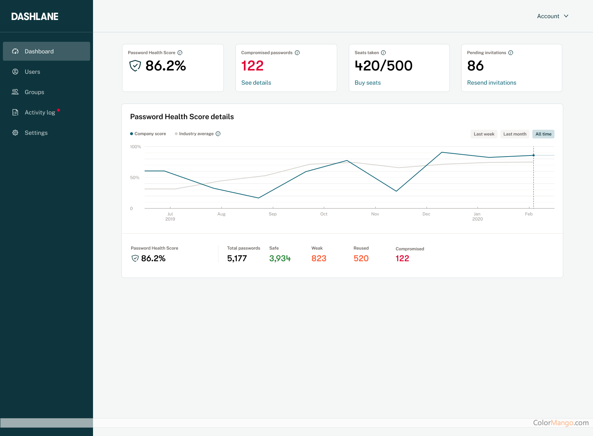593x436 pixels.
Task: Click info icon beside Pending invitations
Action: pos(511,53)
